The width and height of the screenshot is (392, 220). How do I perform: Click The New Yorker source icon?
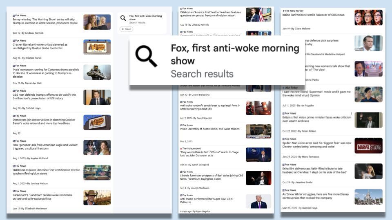(283, 11)
